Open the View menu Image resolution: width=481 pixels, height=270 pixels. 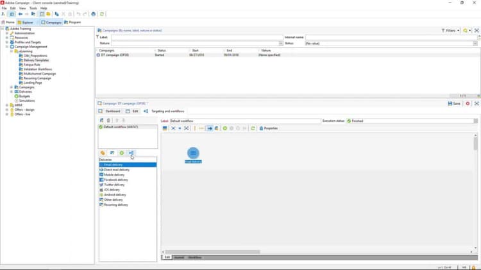[x=22, y=8]
